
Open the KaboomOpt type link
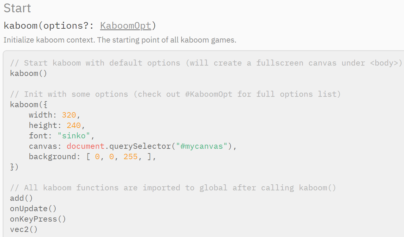(x=126, y=26)
